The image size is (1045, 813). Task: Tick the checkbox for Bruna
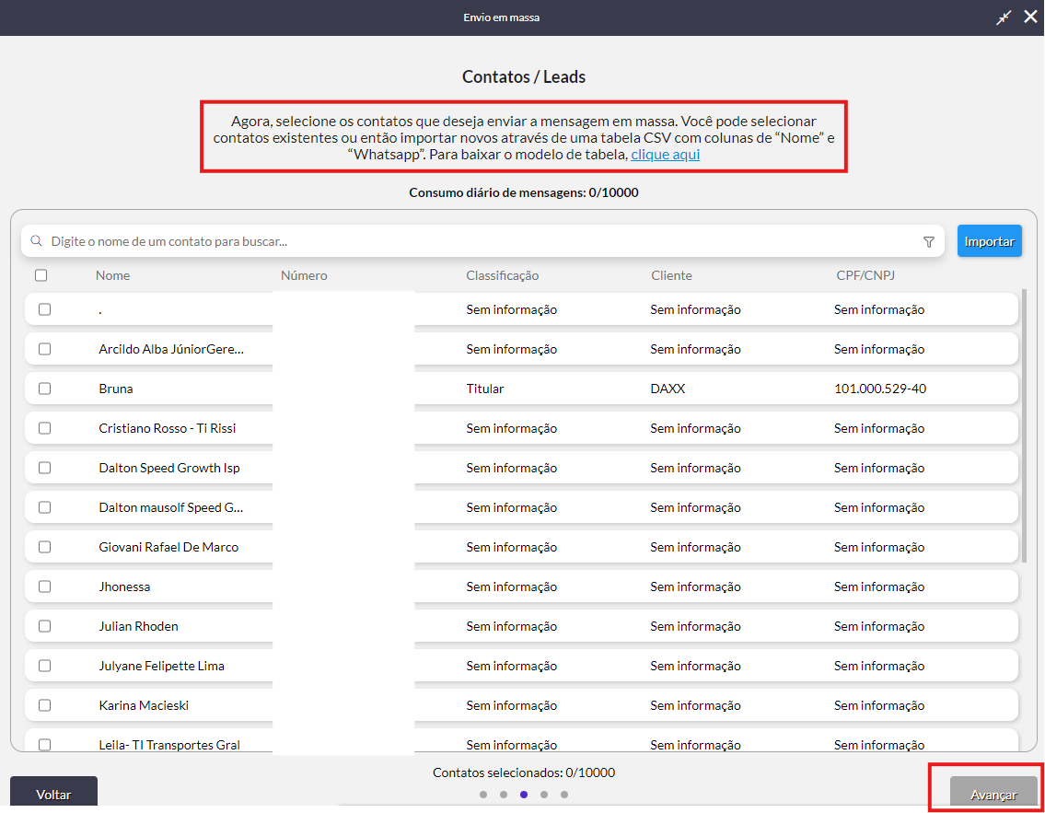44,389
